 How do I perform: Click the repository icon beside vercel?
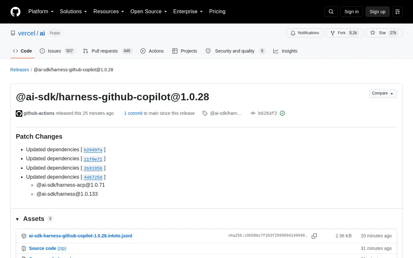pyautogui.click(x=13, y=33)
